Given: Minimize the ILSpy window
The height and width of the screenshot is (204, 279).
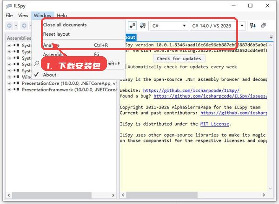Looking at the screenshot, I should (x=233, y=6).
